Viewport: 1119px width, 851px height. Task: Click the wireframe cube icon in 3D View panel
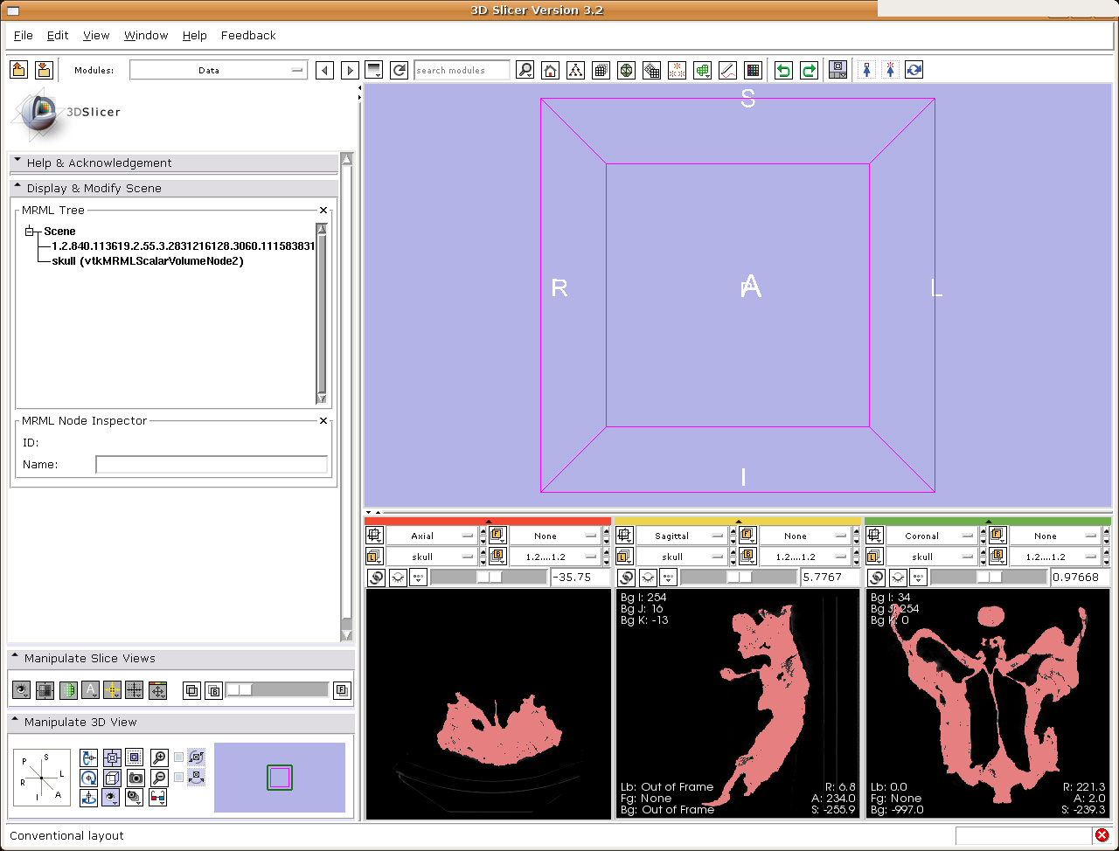click(x=112, y=778)
